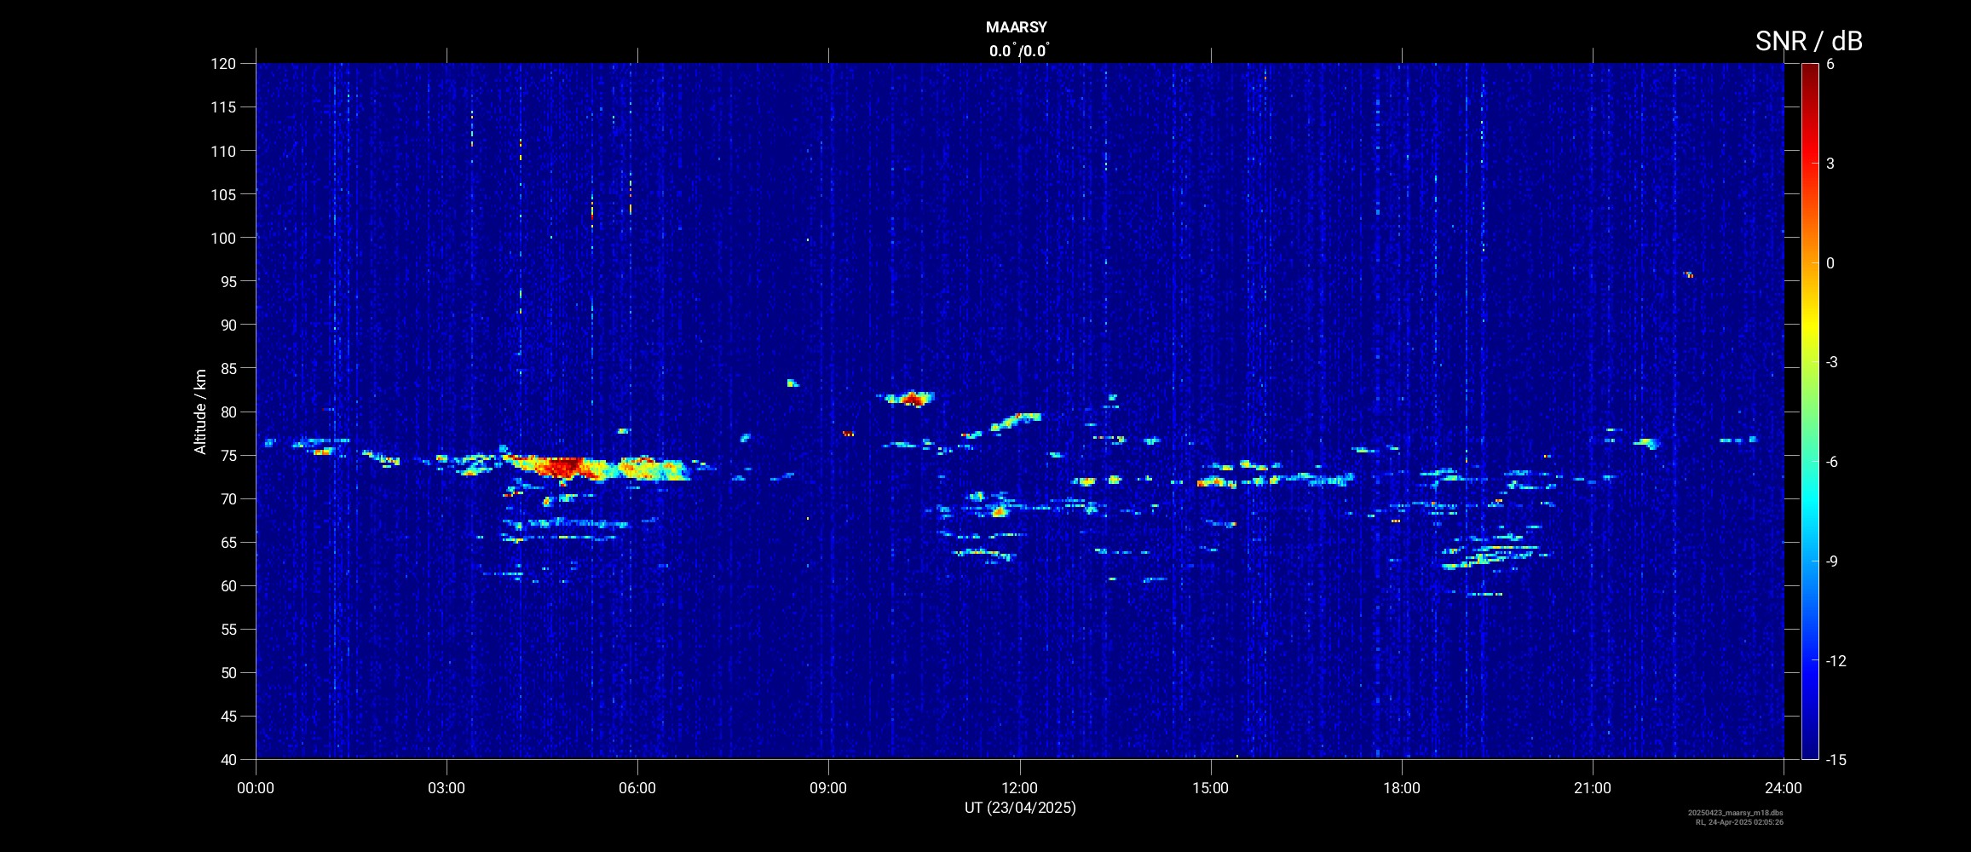Screen dimensions: 1971x852
Task: Click time tick label "12:00"
Action: pos(1019,788)
